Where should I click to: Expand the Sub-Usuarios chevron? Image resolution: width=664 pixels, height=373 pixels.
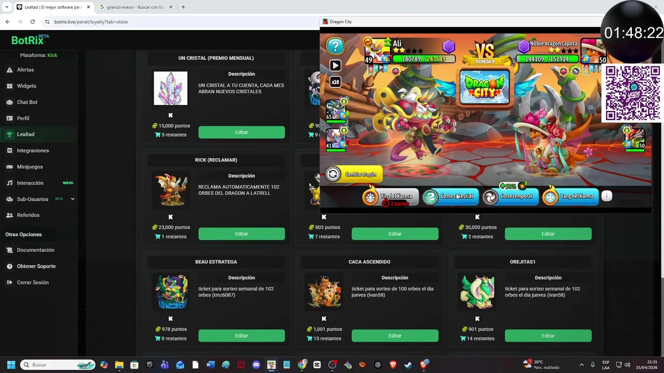click(x=73, y=199)
